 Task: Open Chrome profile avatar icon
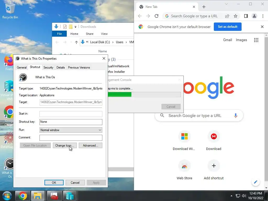(x=254, y=16)
